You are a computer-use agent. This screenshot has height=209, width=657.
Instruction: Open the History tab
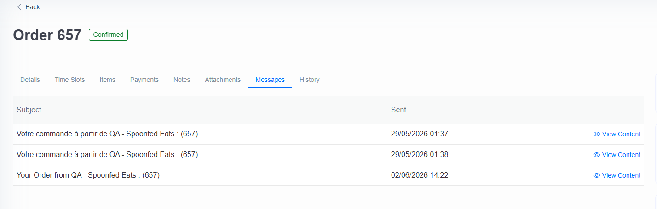pyautogui.click(x=310, y=80)
